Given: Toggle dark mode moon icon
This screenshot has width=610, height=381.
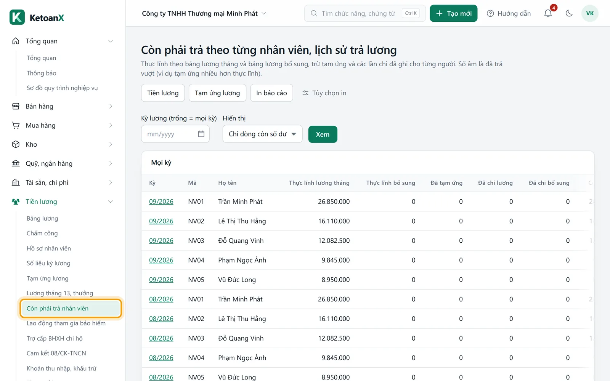Looking at the screenshot, I should pyautogui.click(x=569, y=13).
